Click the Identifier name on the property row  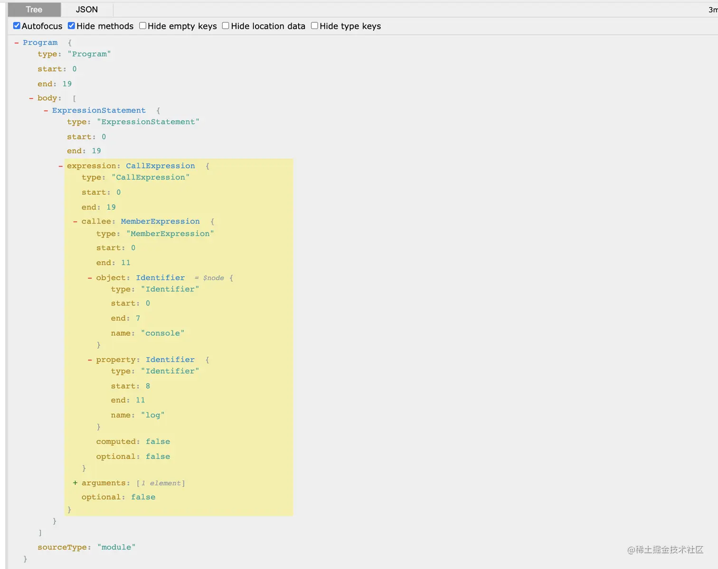pos(170,360)
